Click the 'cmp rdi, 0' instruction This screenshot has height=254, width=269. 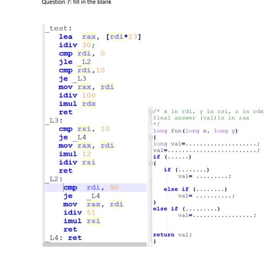point(81,54)
